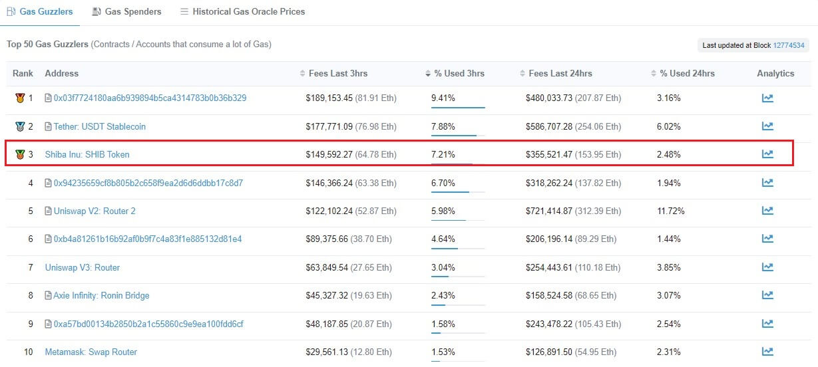
Task: Click gold medal icon for rank 1
Action: click(x=19, y=98)
